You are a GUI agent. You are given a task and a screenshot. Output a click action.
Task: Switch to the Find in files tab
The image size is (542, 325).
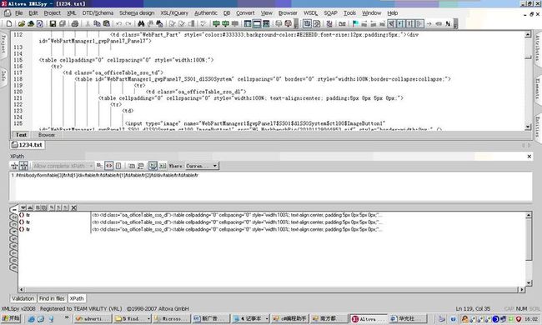point(52,298)
